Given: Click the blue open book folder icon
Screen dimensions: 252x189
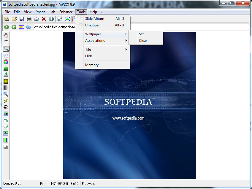Looking at the screenshot, I should (x=29, y=27).
